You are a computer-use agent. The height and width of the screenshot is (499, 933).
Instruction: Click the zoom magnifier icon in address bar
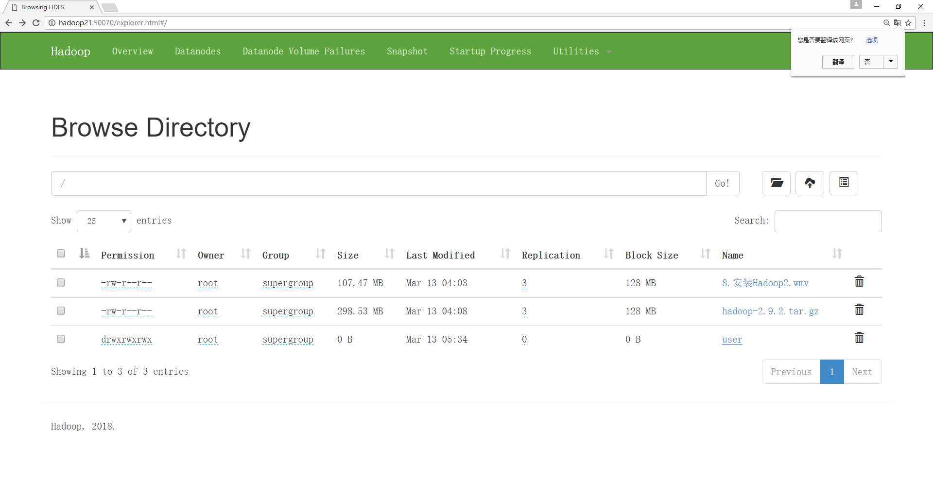pos(887,23)
